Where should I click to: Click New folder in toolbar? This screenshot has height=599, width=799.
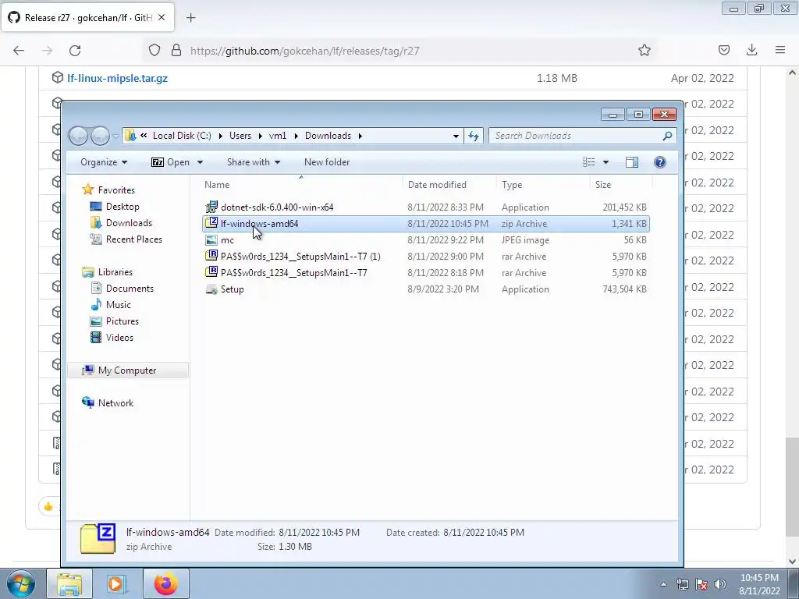pos(327,162)
